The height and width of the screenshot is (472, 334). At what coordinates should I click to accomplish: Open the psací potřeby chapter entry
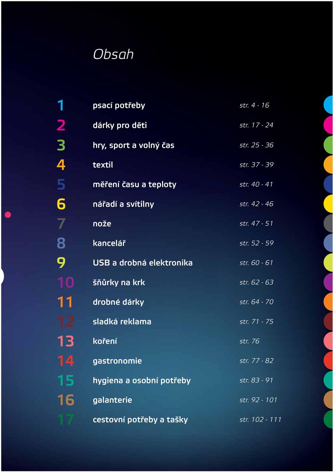tap(119, 106)
